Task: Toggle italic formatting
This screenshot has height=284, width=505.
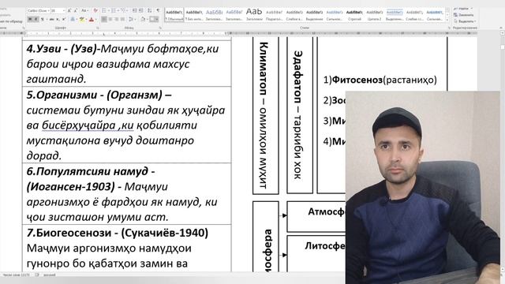Action: pyautogui.click(x=36, y=19)
